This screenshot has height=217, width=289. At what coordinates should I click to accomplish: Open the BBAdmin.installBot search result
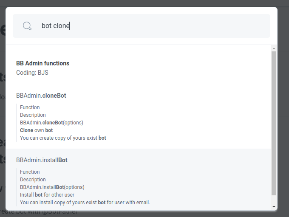[x=42, y=160]
